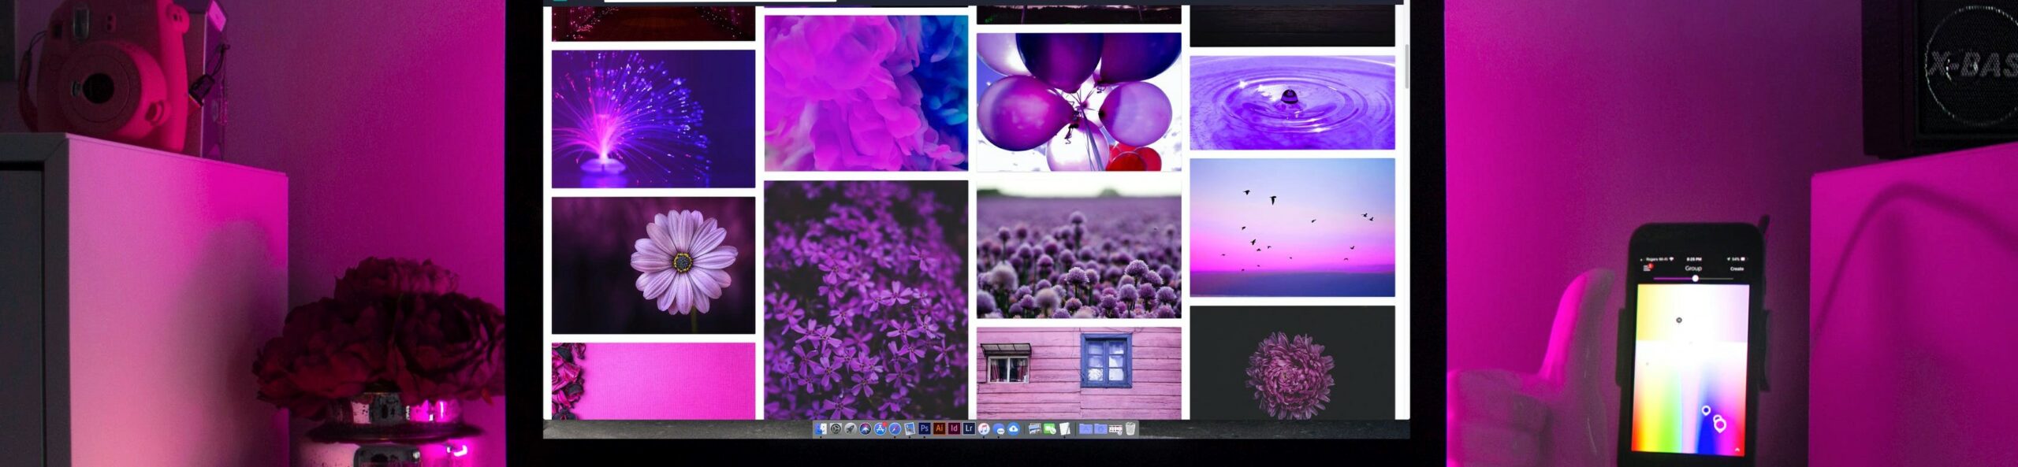Open iTunes from the dock
The height and width of the screenshot is (467, 2018).
(984, 429)
